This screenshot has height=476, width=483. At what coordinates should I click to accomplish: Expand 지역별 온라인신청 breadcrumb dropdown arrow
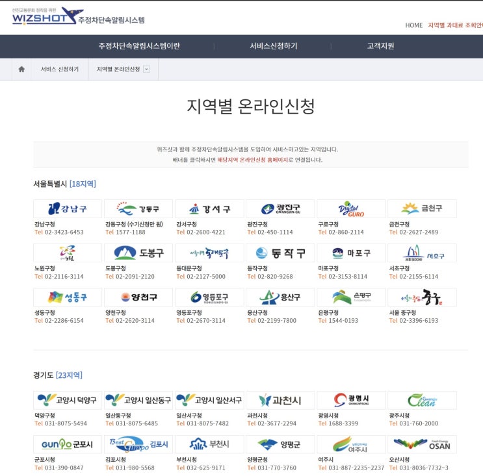pyautogui.click(x=147, y=69)
